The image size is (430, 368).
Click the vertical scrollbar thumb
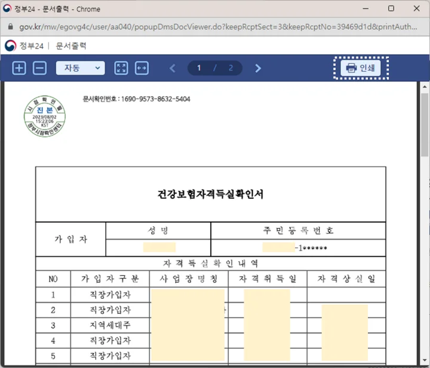pos(425,125)
